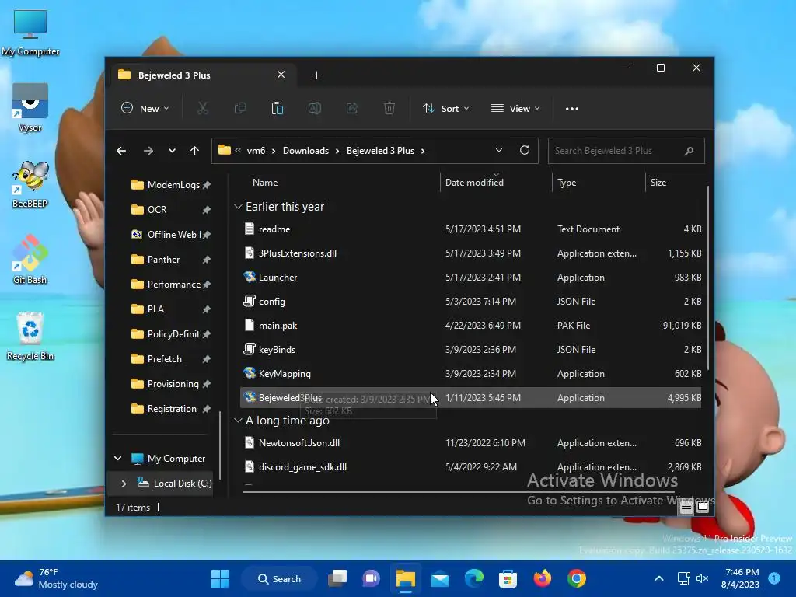The height and width of the screenshot is (597, 796).
Task: Switch to large thumbnails view icon
Action: 703,507
